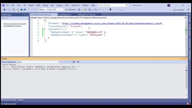Auto-hide the Output panel with pin icon
Screen dimensions: 192x108
coord(184,59)
